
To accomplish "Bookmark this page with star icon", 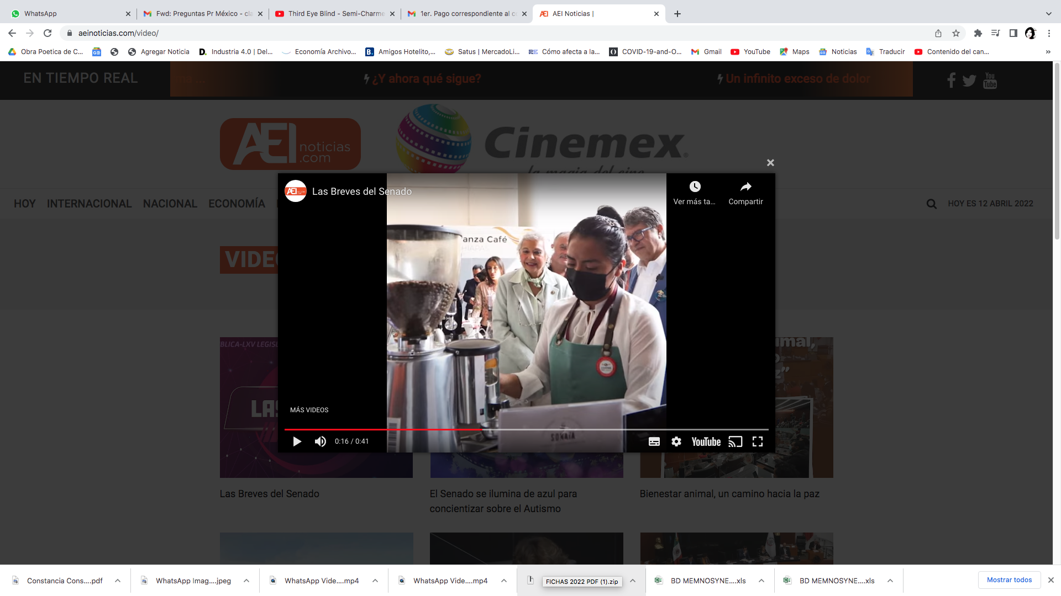I will click(956, 33).
